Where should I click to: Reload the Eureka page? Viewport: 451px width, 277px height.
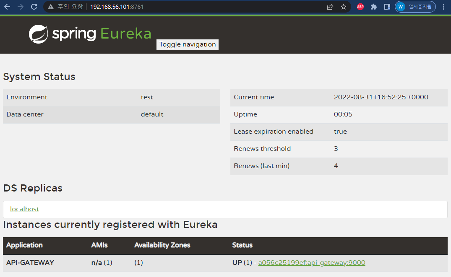pos(34,7)
